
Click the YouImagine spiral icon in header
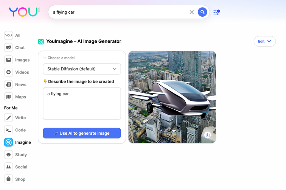coord(41,42)
